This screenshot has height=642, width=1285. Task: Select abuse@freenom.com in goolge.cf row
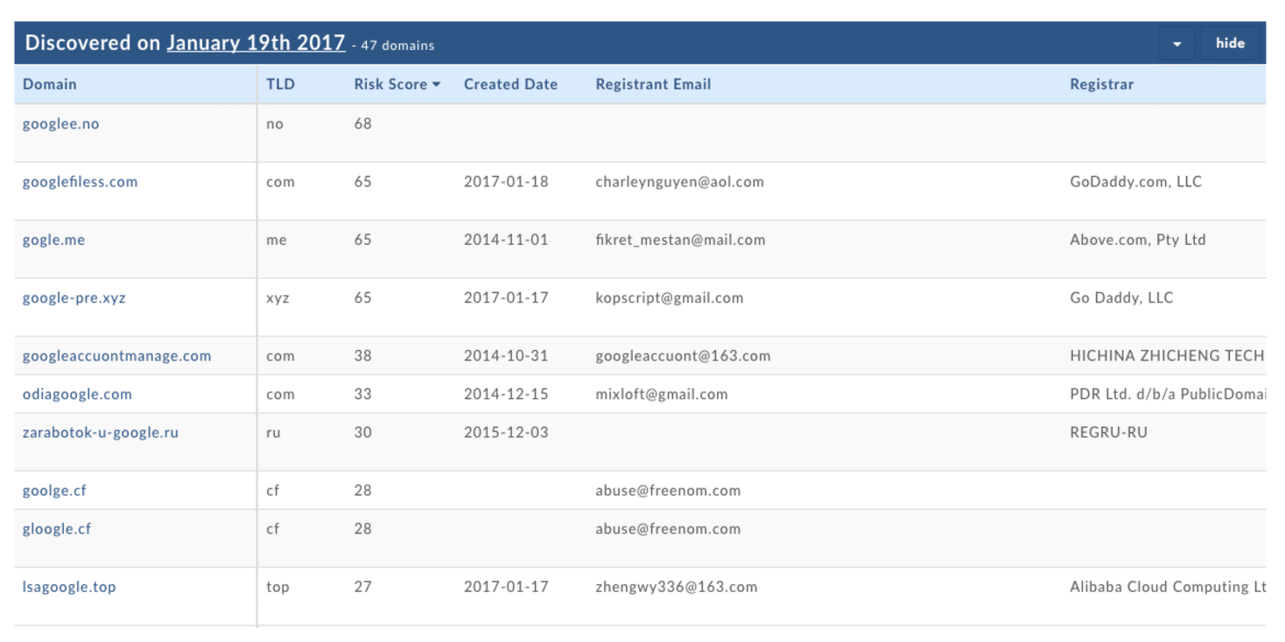point(668,491)
